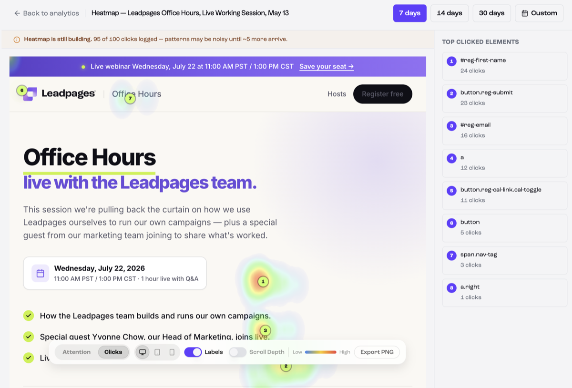Viewport: 572px width, 388px height.
Task: Click rank badge 5 in top clicked list
Action: [451, 191]
